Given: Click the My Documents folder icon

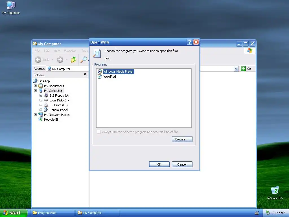Looking at the screenshot, I should 41,86.
